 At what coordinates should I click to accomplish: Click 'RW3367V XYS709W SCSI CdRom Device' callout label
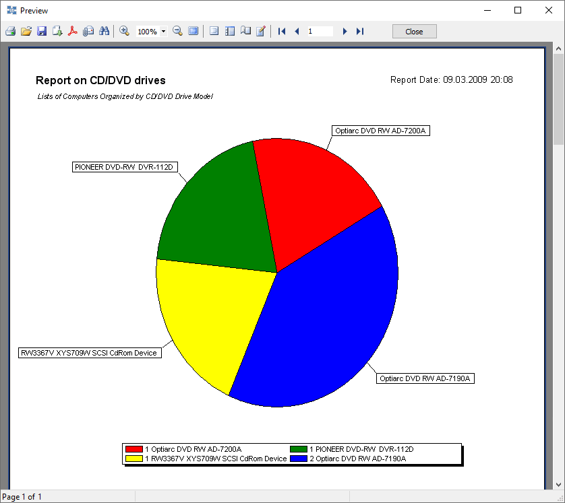(x=90, y=353)
